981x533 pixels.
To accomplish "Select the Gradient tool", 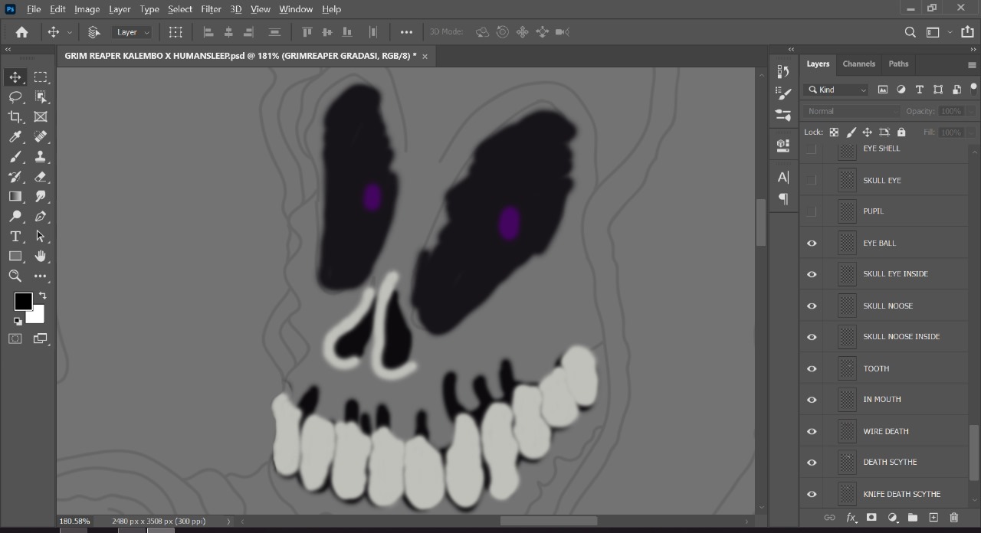I will point(15,197).
